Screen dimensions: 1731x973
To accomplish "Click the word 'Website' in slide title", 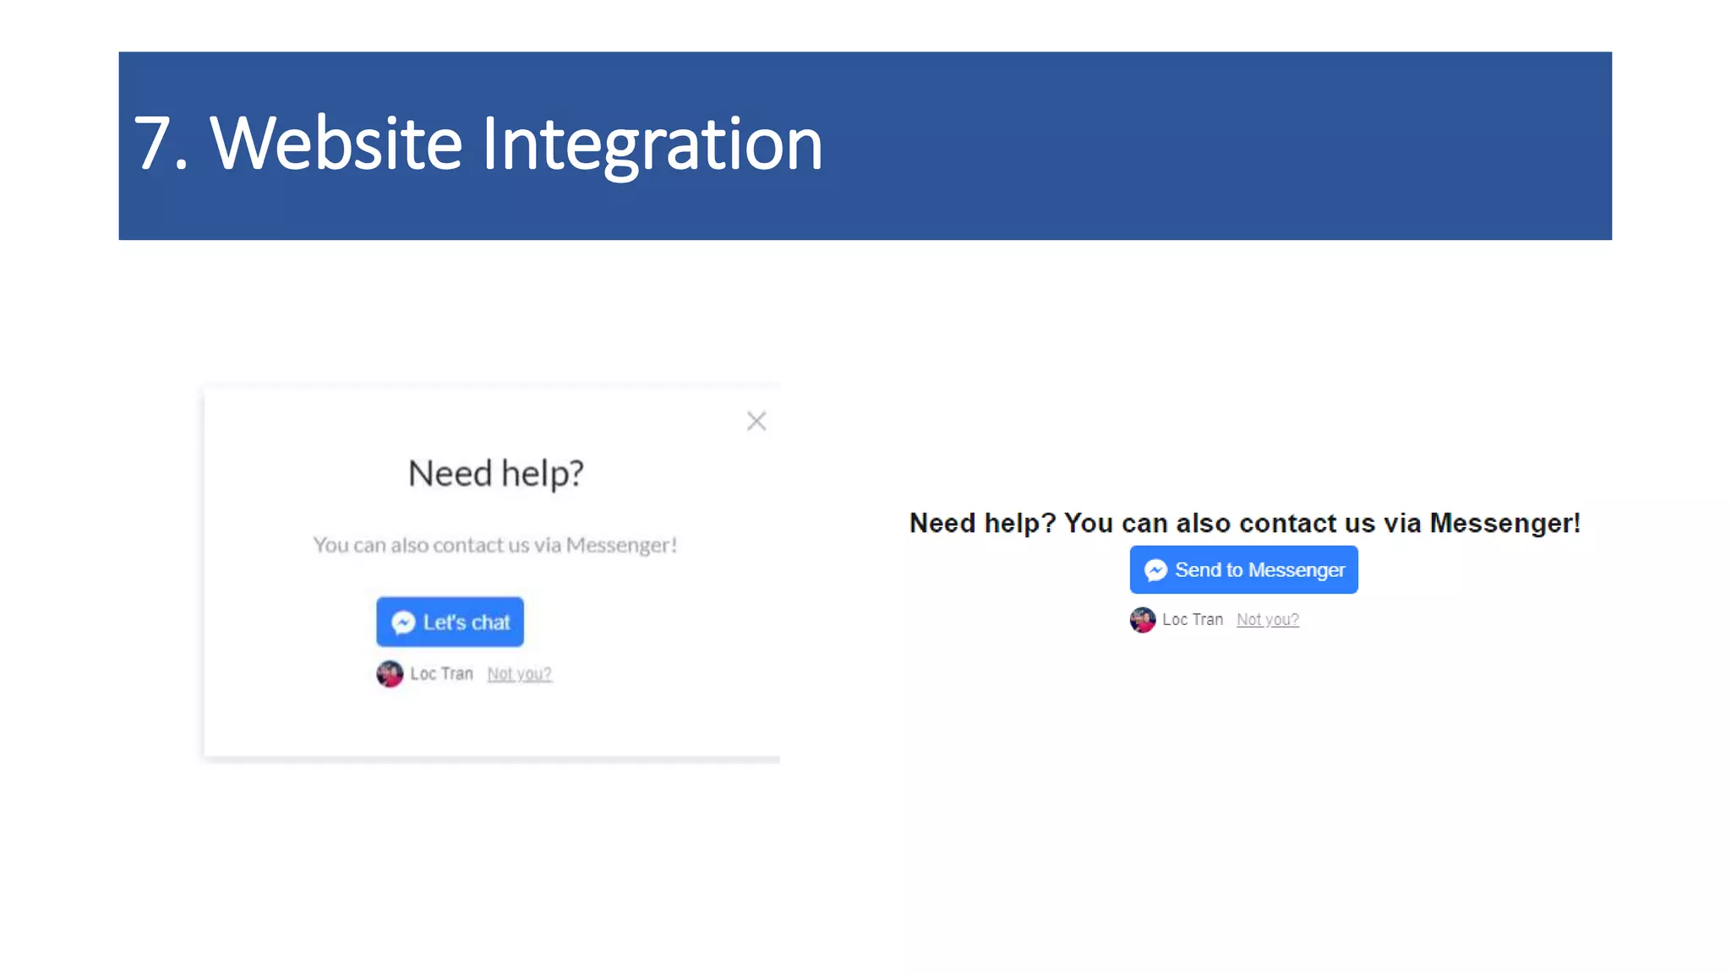I will 336,144.
